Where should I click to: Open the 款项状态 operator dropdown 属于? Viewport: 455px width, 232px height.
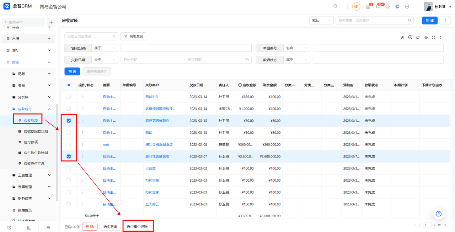[297, 60]
